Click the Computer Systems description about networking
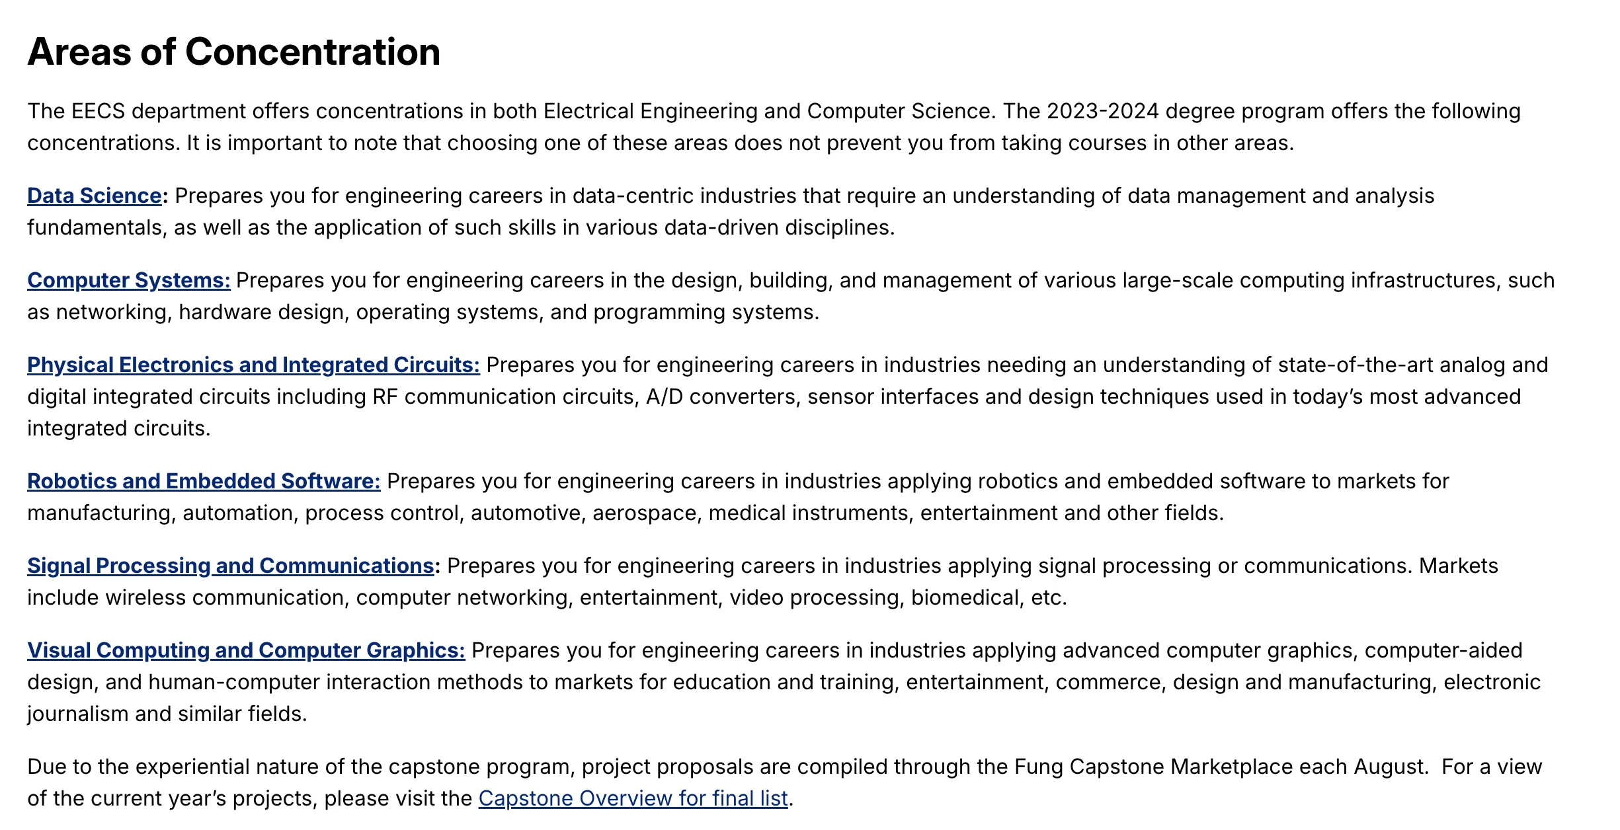The image size is (1620, 830). point(423,313)
